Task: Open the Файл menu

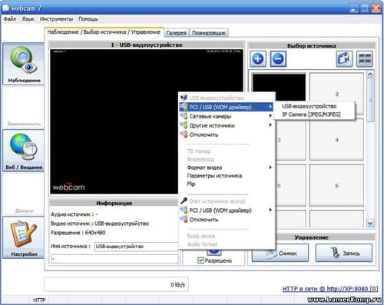Action: click(10, 19)
